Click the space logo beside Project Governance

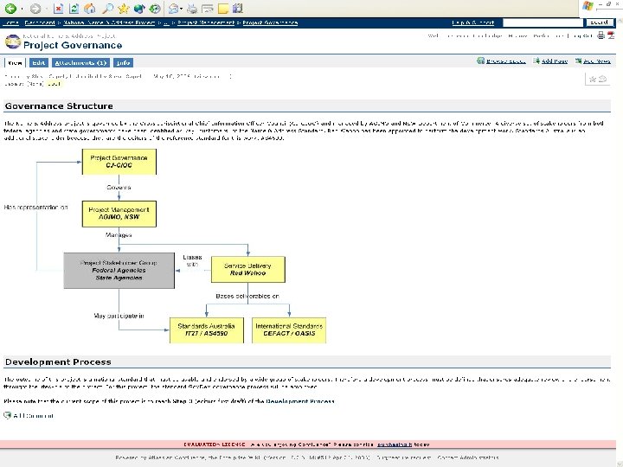pos(12,42)
